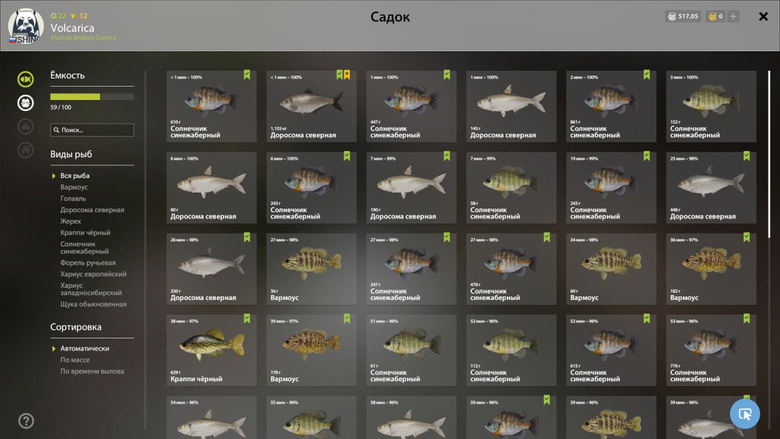
Task: Select sorting option Автоматически
Action: (85, 348)
